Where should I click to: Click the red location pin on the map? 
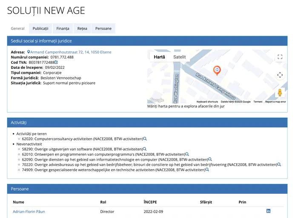pyautogui.click(x=217, y=70)
